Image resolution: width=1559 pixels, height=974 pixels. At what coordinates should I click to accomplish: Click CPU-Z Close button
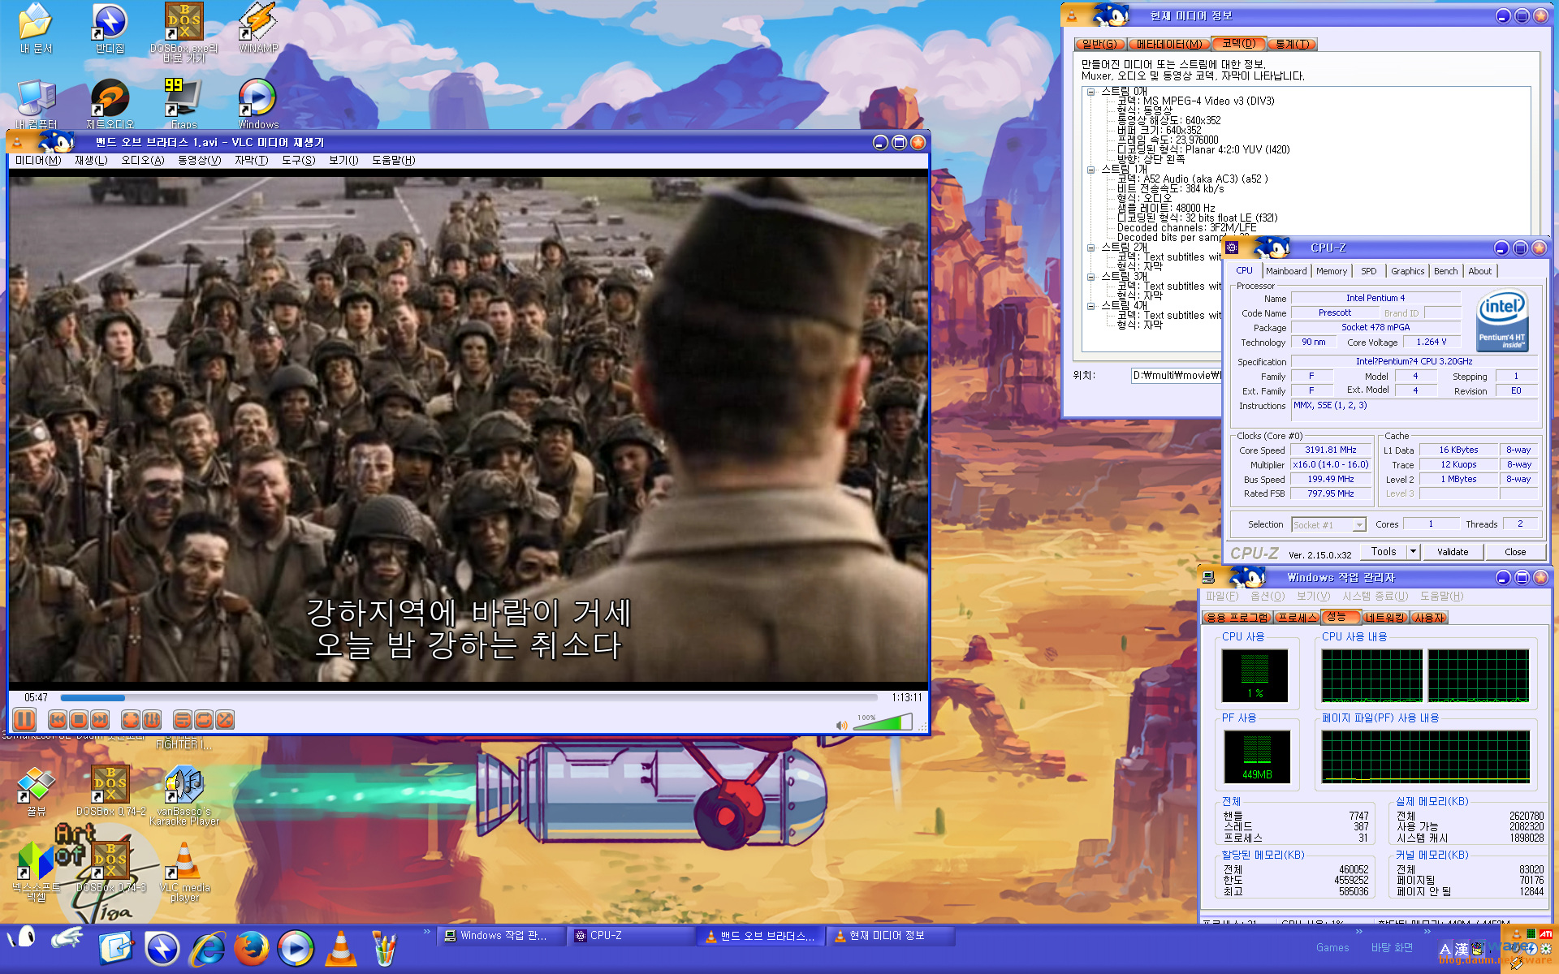point(1515,552)
